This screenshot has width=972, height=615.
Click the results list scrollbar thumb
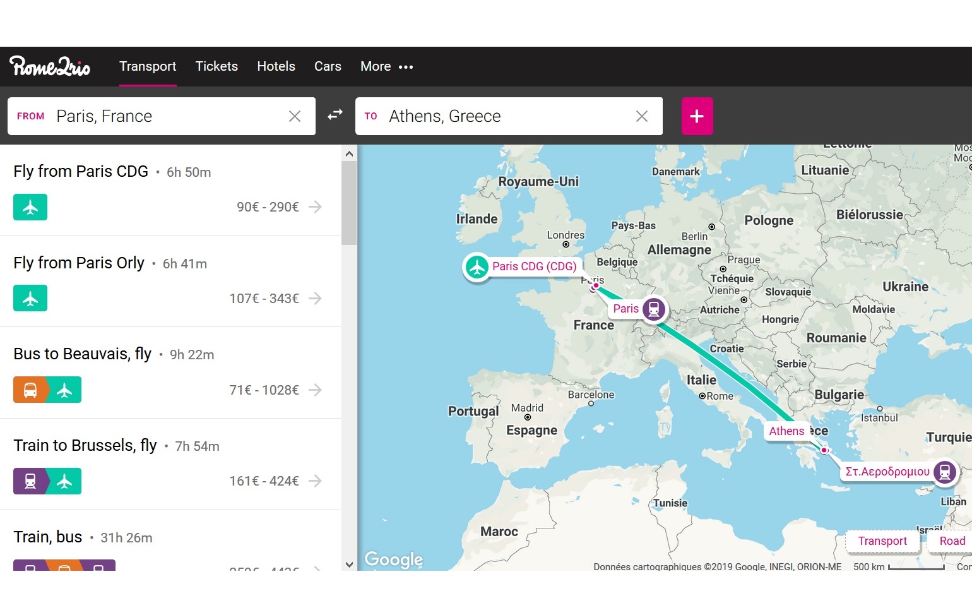coord(349,203)
